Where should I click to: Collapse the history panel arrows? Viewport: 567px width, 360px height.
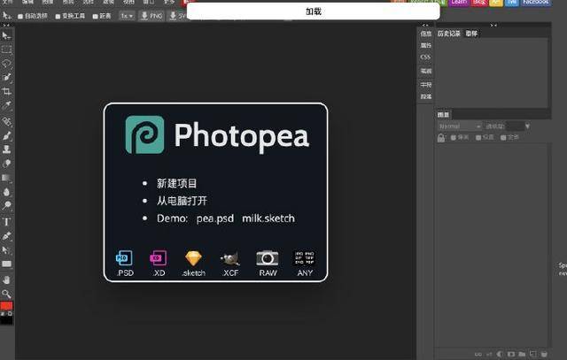pyautogui.click(x=493, y=26)
